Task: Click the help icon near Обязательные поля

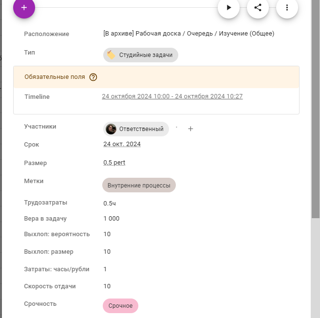Action: 94,77
